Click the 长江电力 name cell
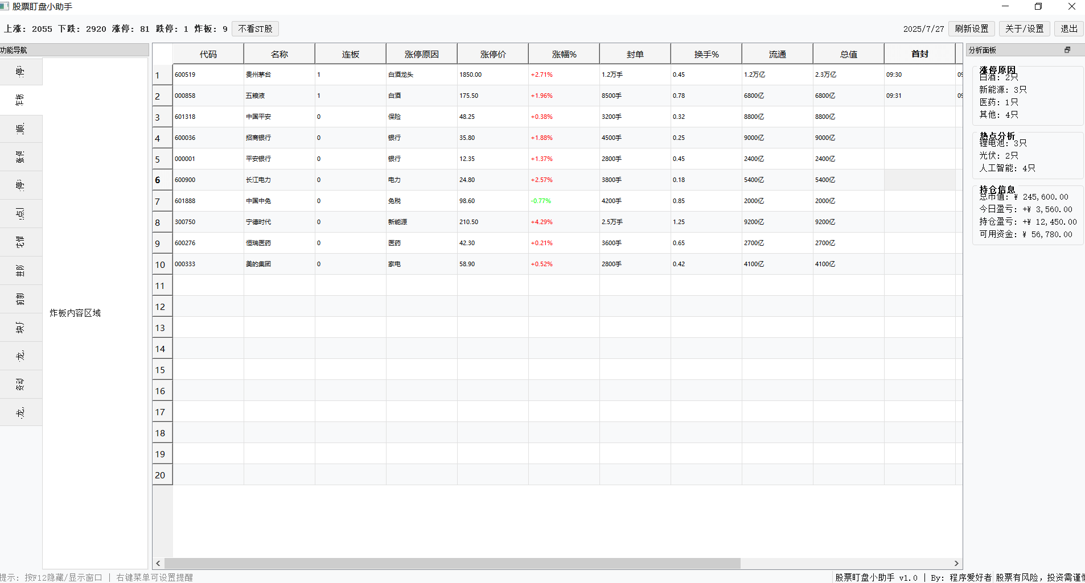 point(280,180)
